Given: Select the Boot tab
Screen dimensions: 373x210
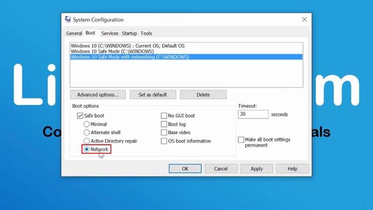Looking at the screenshot, I should click(90, 33).
